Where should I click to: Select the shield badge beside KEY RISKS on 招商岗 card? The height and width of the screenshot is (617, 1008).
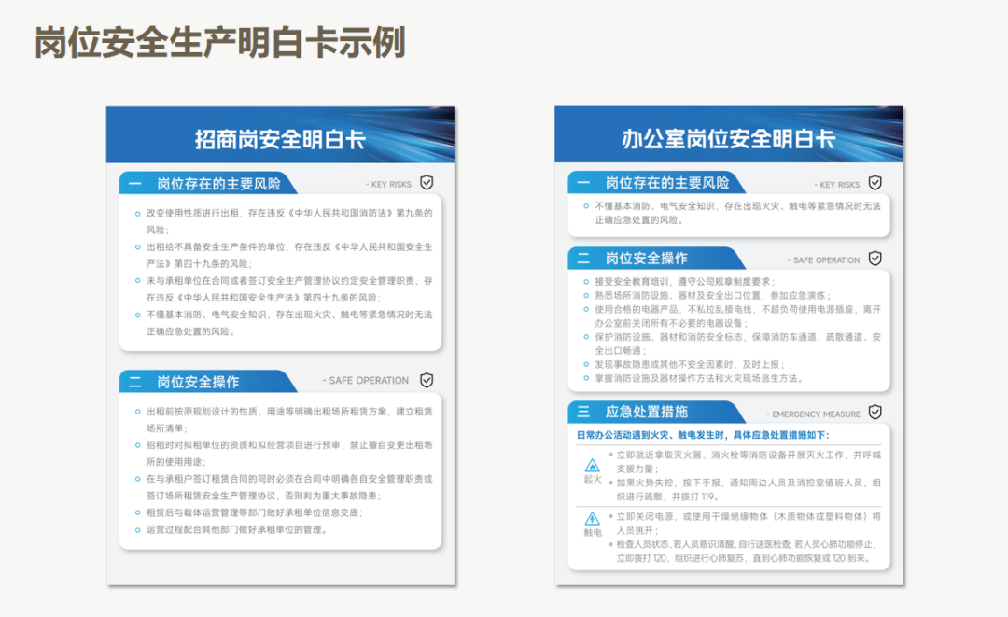tap(427, 183)
